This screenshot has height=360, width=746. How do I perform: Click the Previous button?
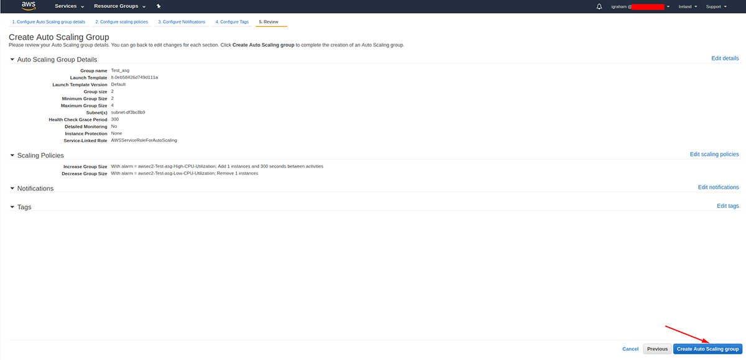(x=657, y=348)
